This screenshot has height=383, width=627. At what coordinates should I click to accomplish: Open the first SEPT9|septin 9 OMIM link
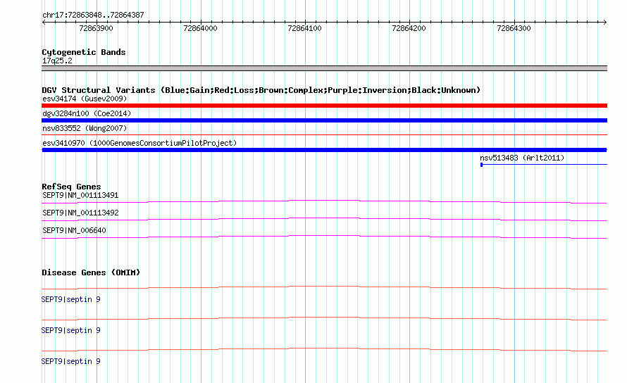pyautogui.click(x=70, y=299)
